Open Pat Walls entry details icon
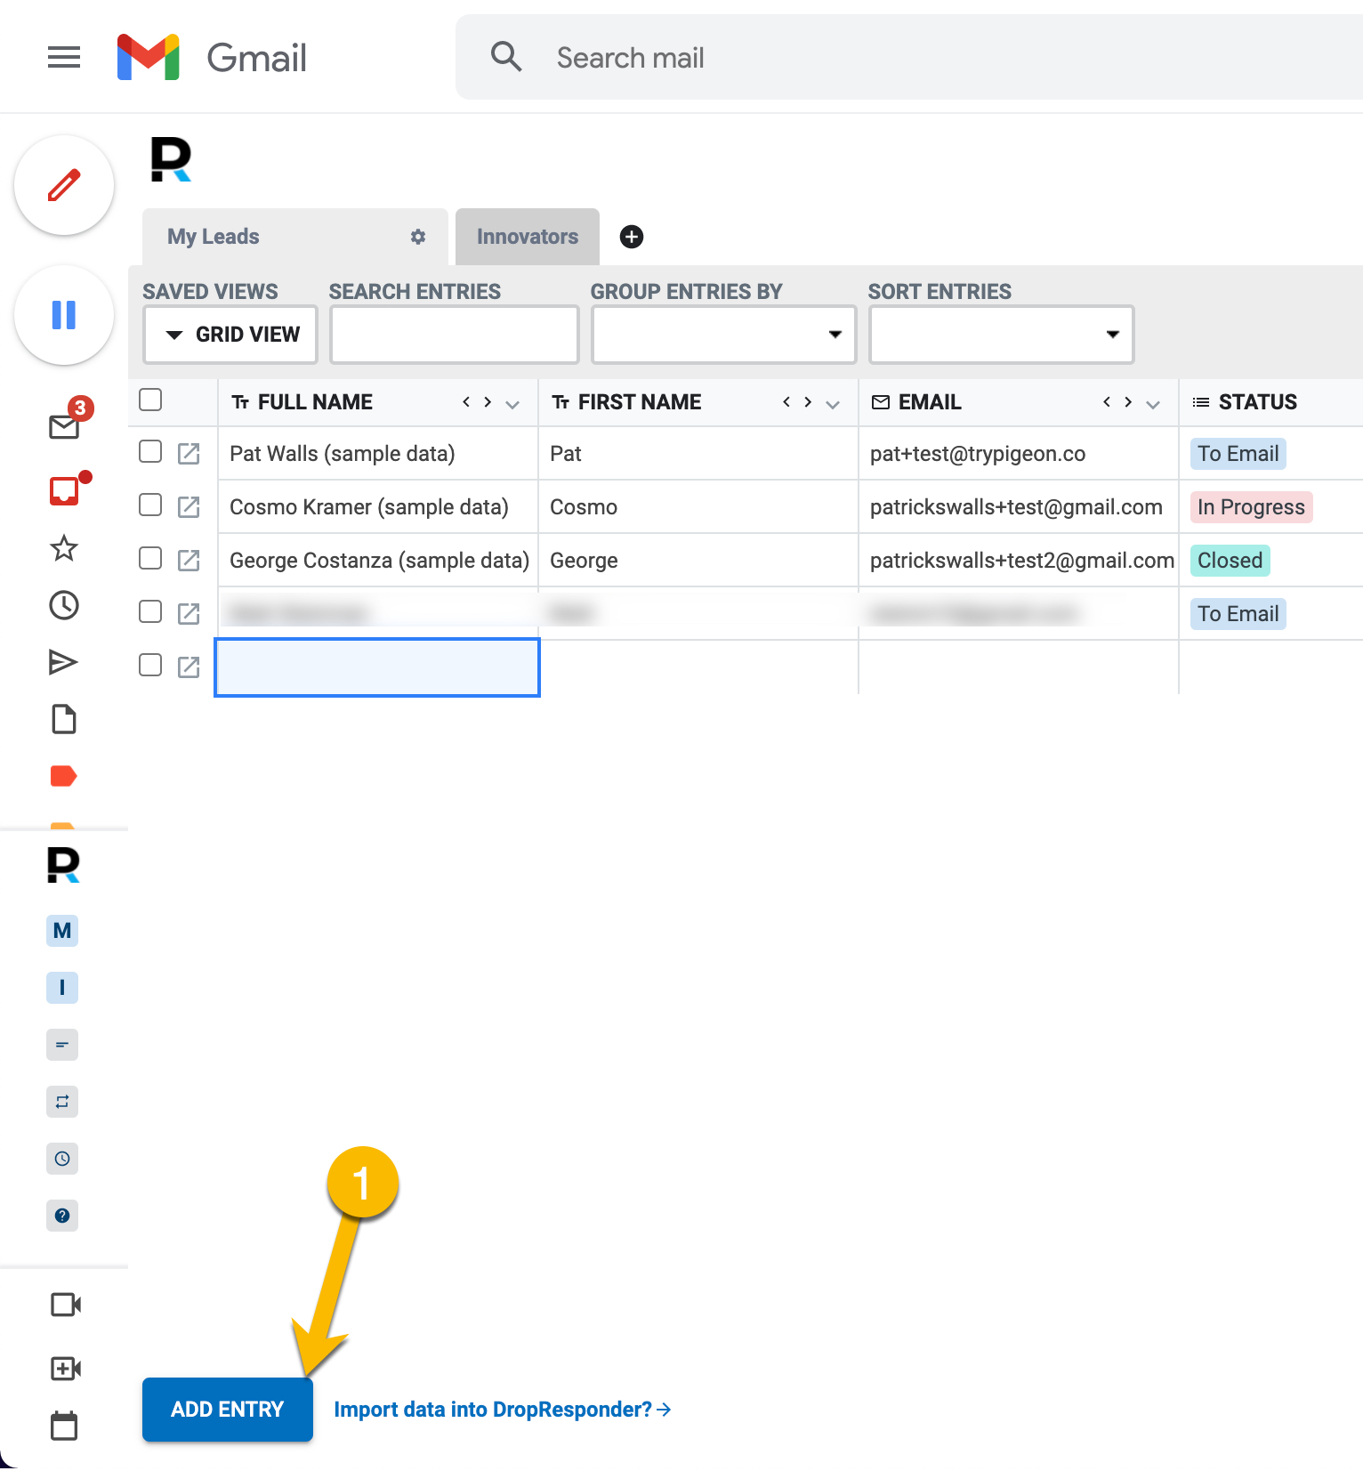 (x=189, y=454)
